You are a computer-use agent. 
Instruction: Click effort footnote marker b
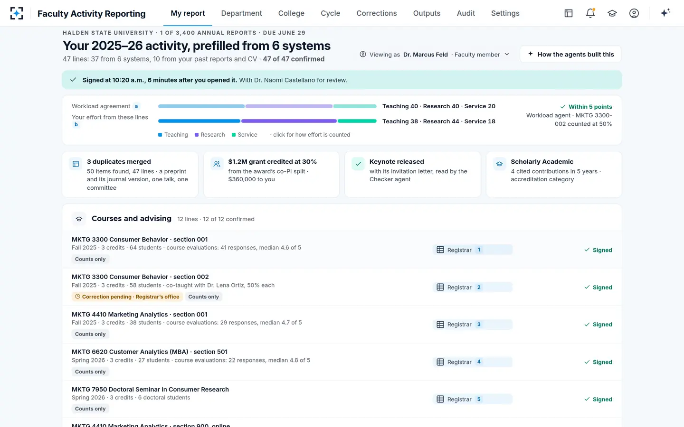(76, 125)
